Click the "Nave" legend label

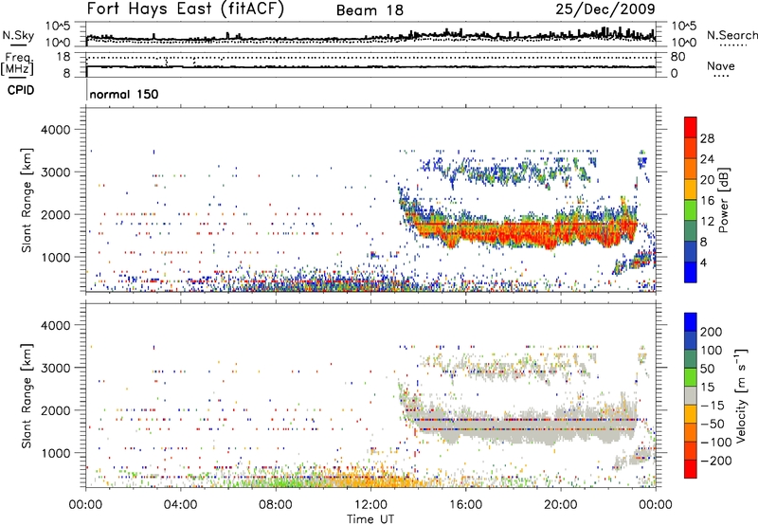point(721,65)
